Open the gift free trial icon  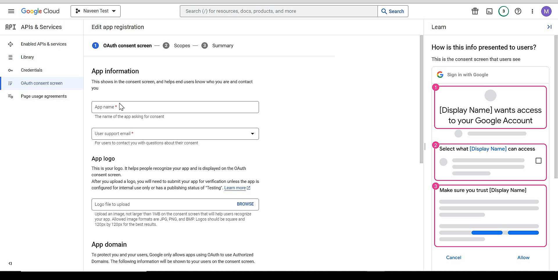(475, 11)
